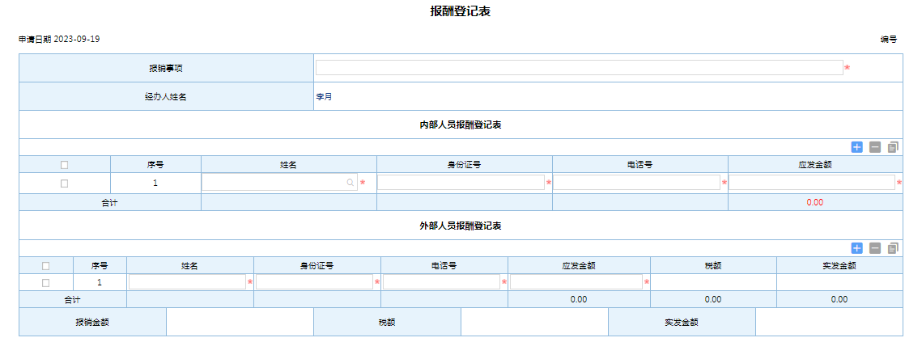This screenshot has width=922, height=342.
Task: Remove row in 外部人员报酬登记表 with minus icon
Action: pyautogui.click(x=875, y=248)
